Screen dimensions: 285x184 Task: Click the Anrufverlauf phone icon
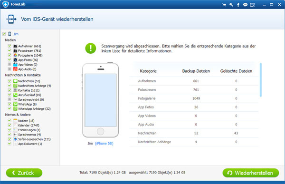click(15, 95)
